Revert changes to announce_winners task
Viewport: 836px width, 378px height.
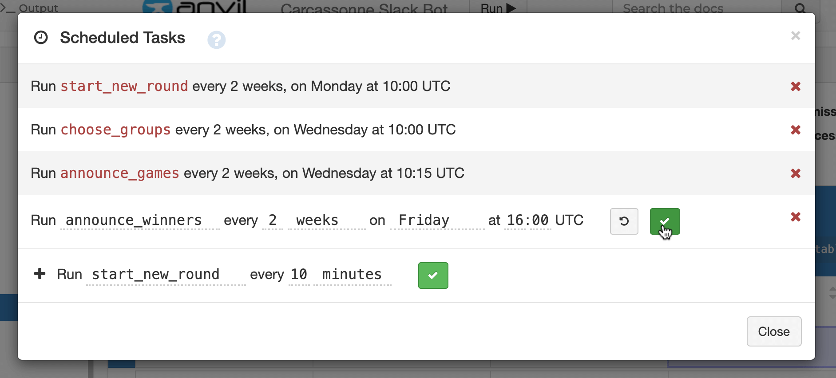point(624,221)
